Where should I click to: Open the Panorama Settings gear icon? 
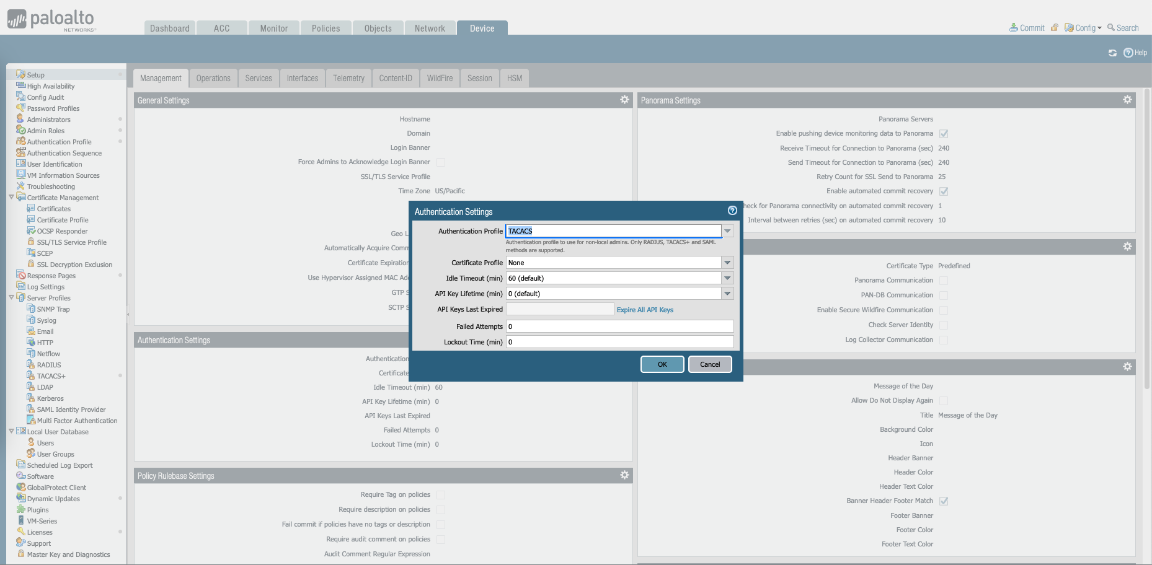[1127, 100]
